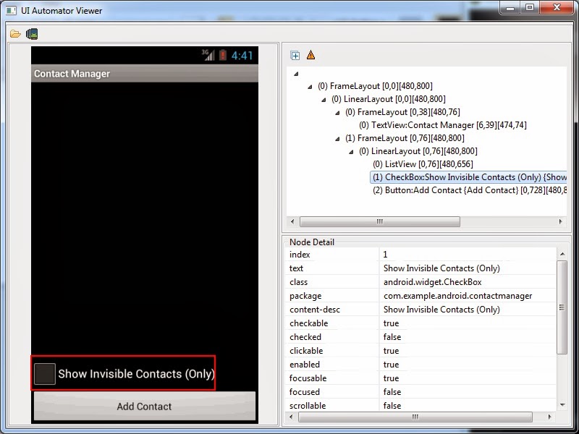The image size is (579, 434).
Task: Select TextView:Contact Manager tree row
Action: [443, 125]
